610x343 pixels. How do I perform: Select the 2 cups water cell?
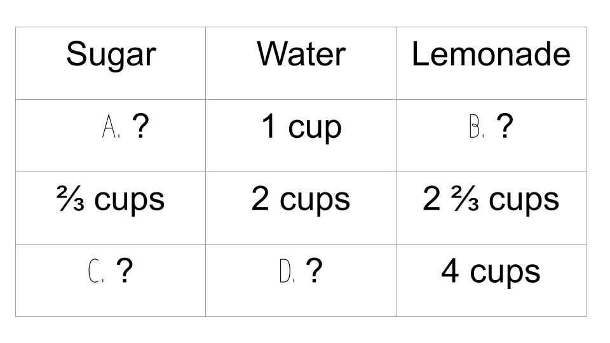tap(301, 208)
